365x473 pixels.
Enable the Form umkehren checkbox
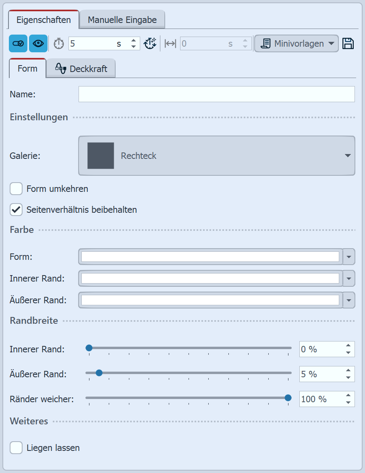[16, 189]
